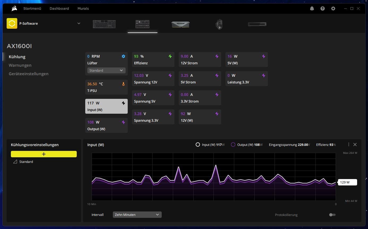Open the Startmenü tab

(32, 9)
